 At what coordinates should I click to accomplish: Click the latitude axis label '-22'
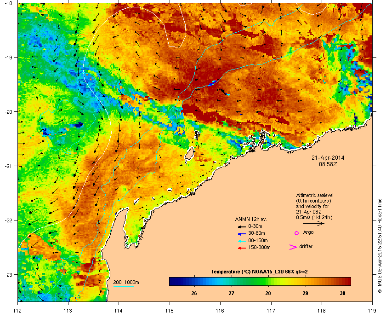point(9,220)
